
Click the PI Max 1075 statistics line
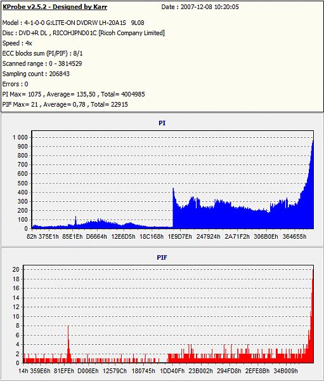(74, 94)
